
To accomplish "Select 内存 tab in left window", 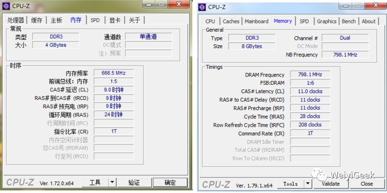I will pyautogui.click(x=76, y=20).
